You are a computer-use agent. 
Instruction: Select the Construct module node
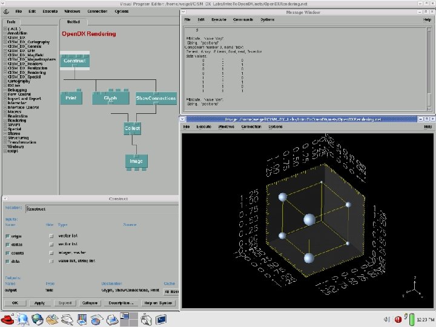point(75,61)
